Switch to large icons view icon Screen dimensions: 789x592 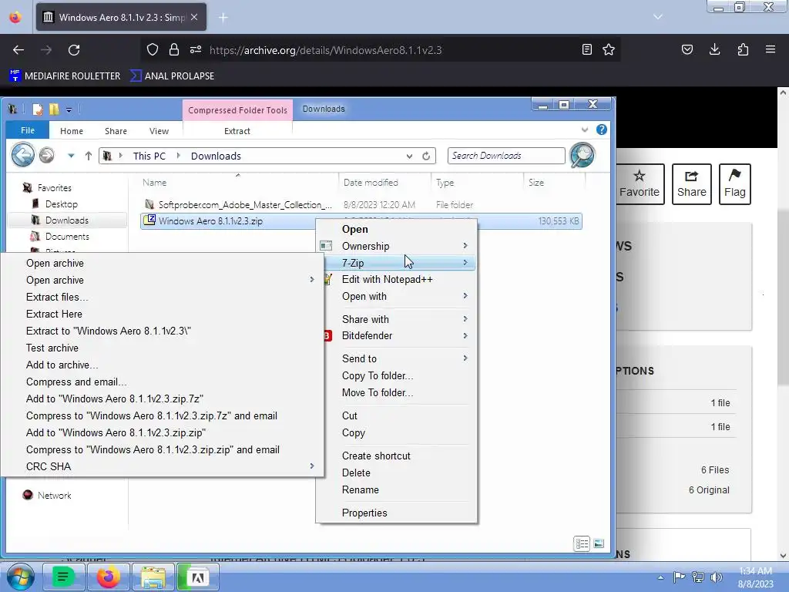(599, 543)
